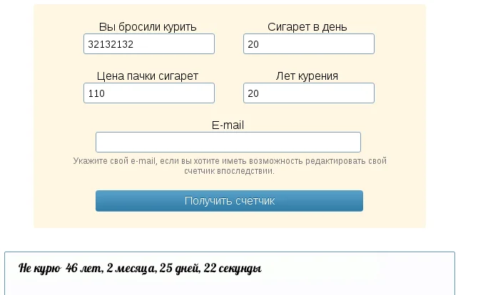The width and height of the screenshot is (483, 295).
Task: Click the "Вы бросили курить" label
Action: [x=148, y=27]
